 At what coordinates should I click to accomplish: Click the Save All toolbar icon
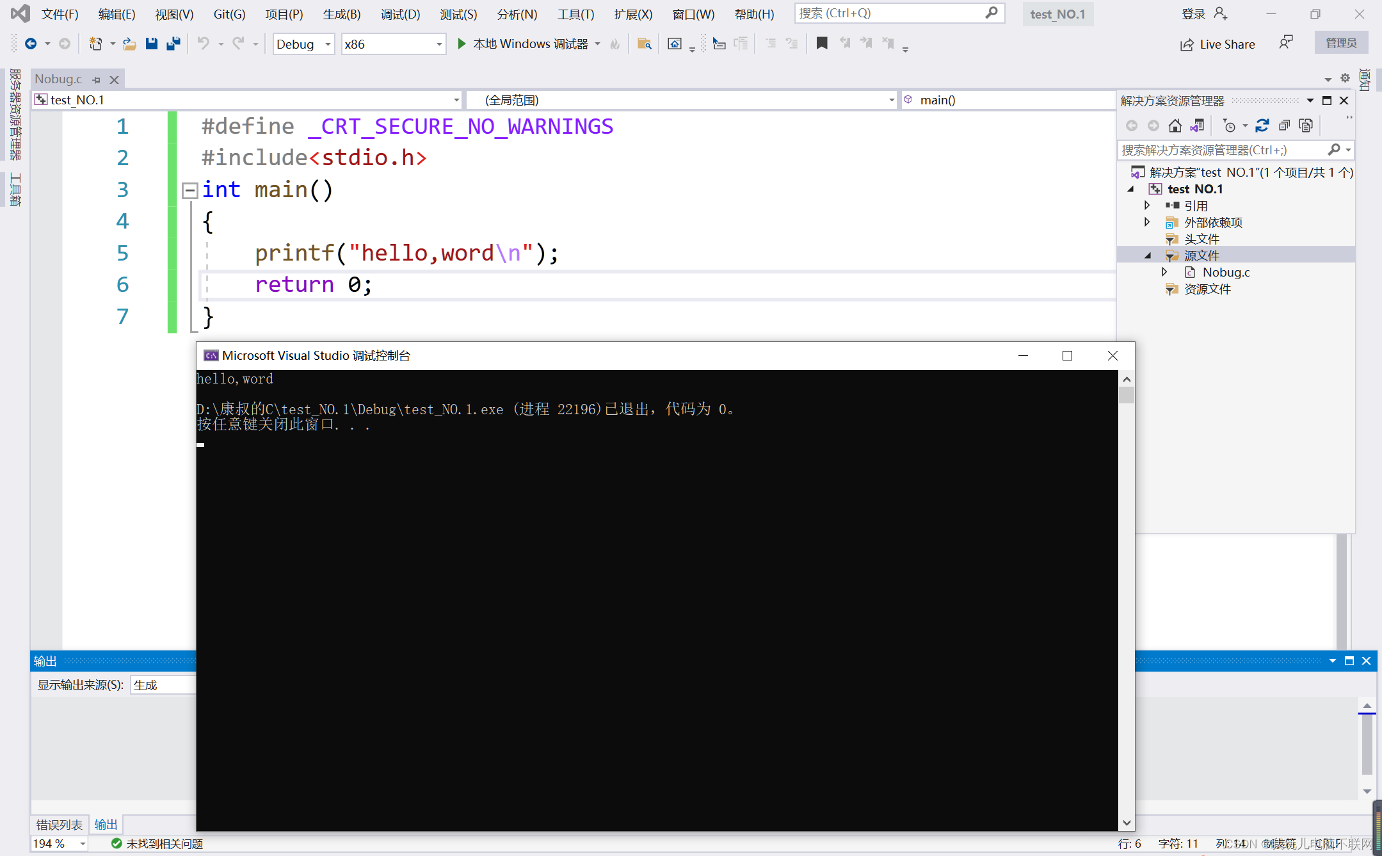(x=173, y=44)
